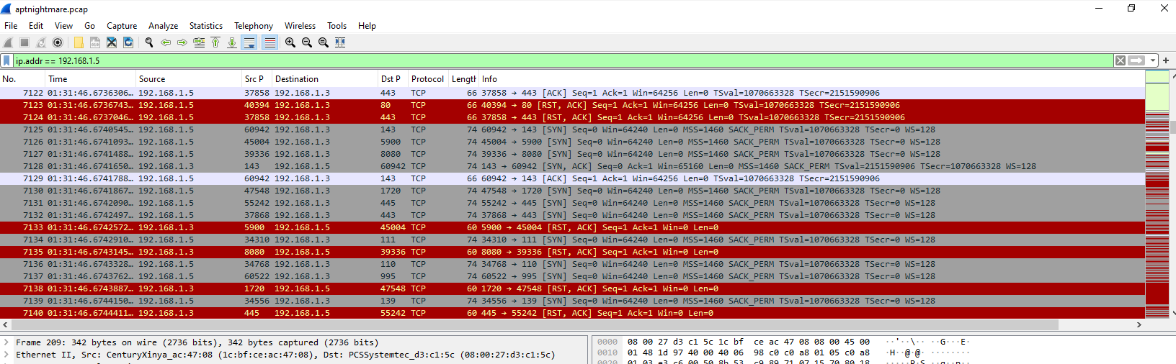Sort by Dst P column header

pos(393,79)
